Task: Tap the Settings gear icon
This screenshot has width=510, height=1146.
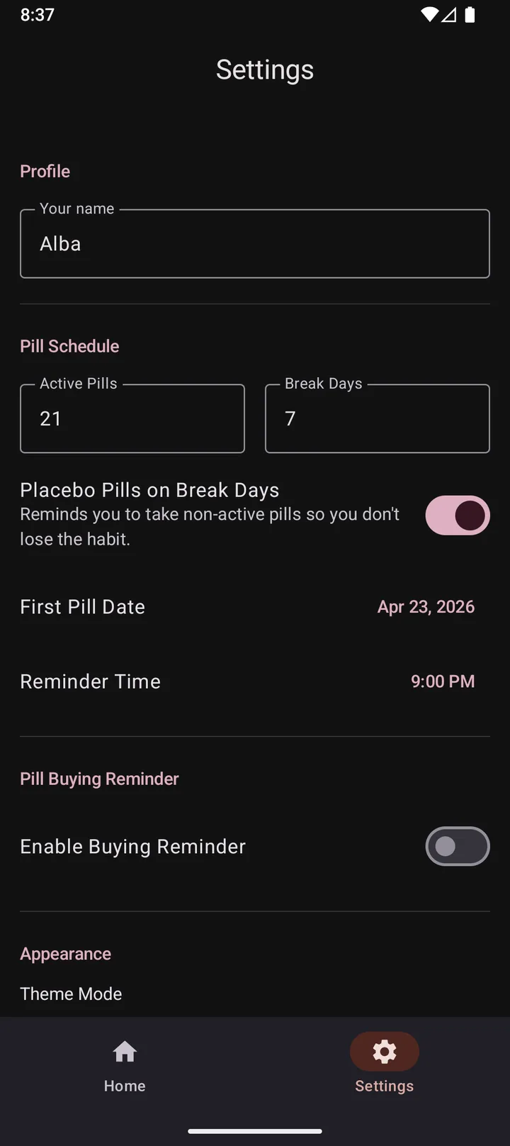Action: point(385,1052)
